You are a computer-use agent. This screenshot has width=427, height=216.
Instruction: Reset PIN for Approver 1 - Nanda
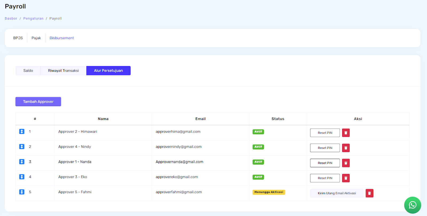[x=325, y=163]
